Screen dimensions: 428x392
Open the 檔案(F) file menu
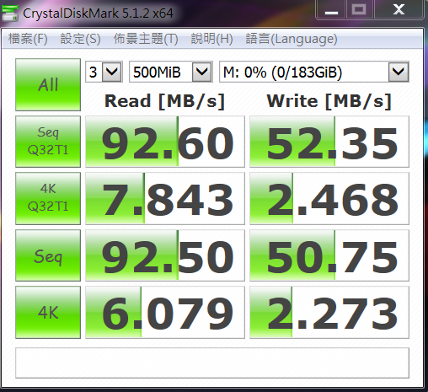click(28, 39)
